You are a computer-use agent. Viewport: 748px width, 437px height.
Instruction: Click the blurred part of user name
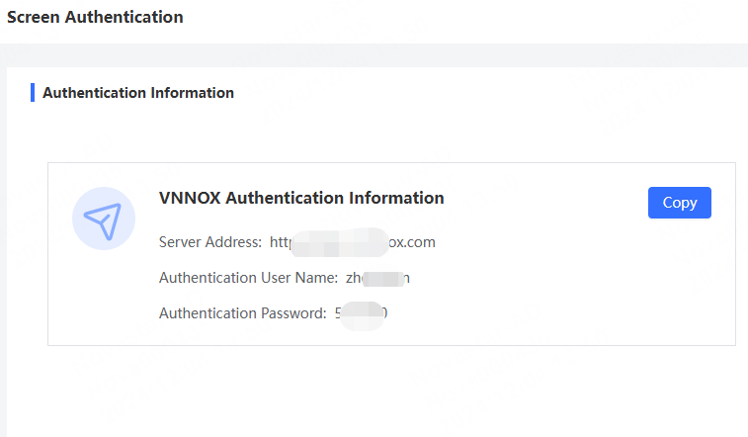[x=383, y=279]
